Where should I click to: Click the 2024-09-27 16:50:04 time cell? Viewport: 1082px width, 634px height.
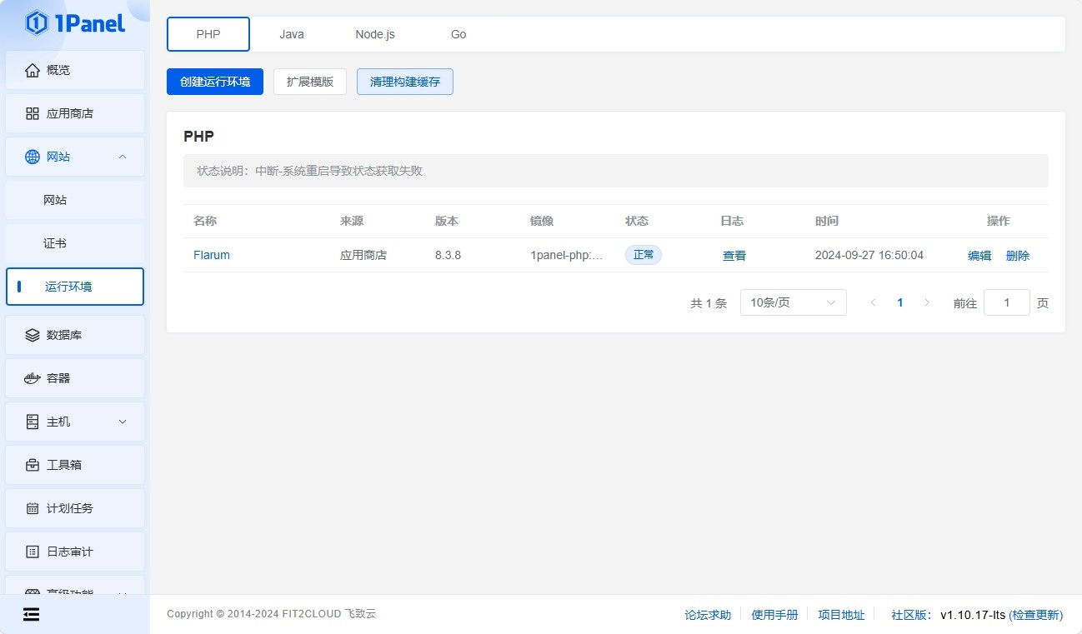click(869, 255)
